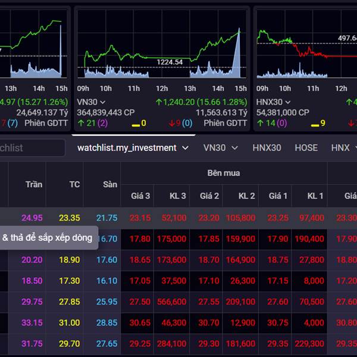This screenshot has height=357, width=357.
Task: Click bid volume 229,300
Action: tap(309, 343)
